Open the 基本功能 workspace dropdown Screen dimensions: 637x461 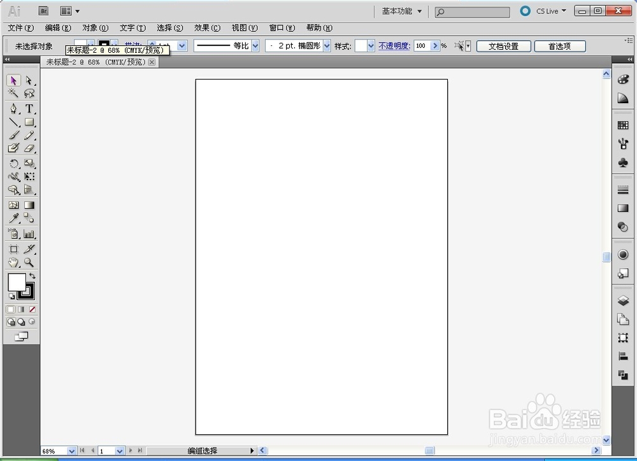[x=401, y=11]
